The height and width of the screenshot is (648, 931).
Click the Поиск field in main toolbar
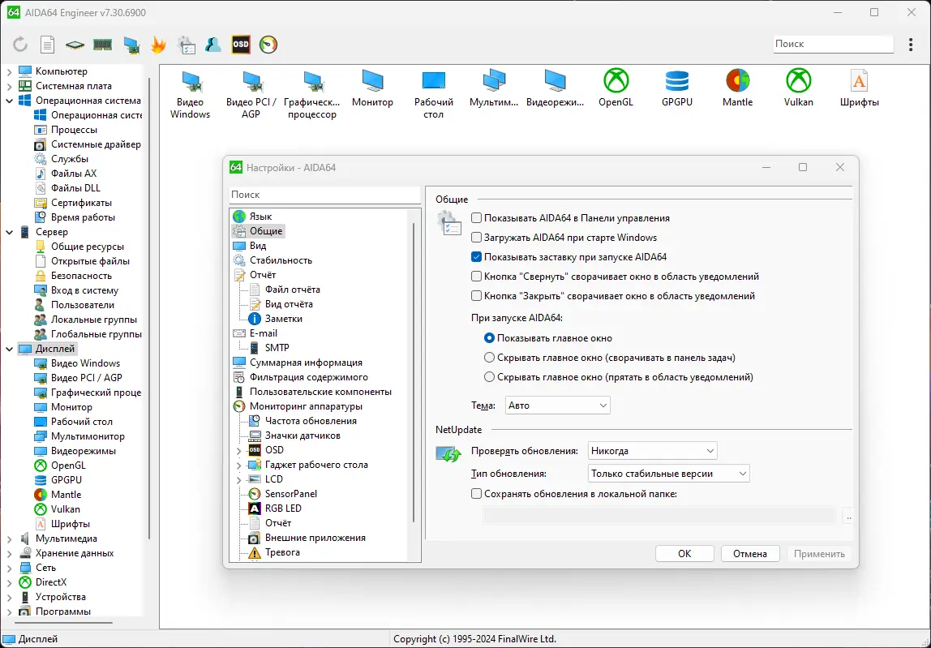(833, 44)
